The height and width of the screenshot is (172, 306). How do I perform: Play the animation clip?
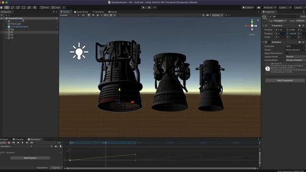coord(22,143)
